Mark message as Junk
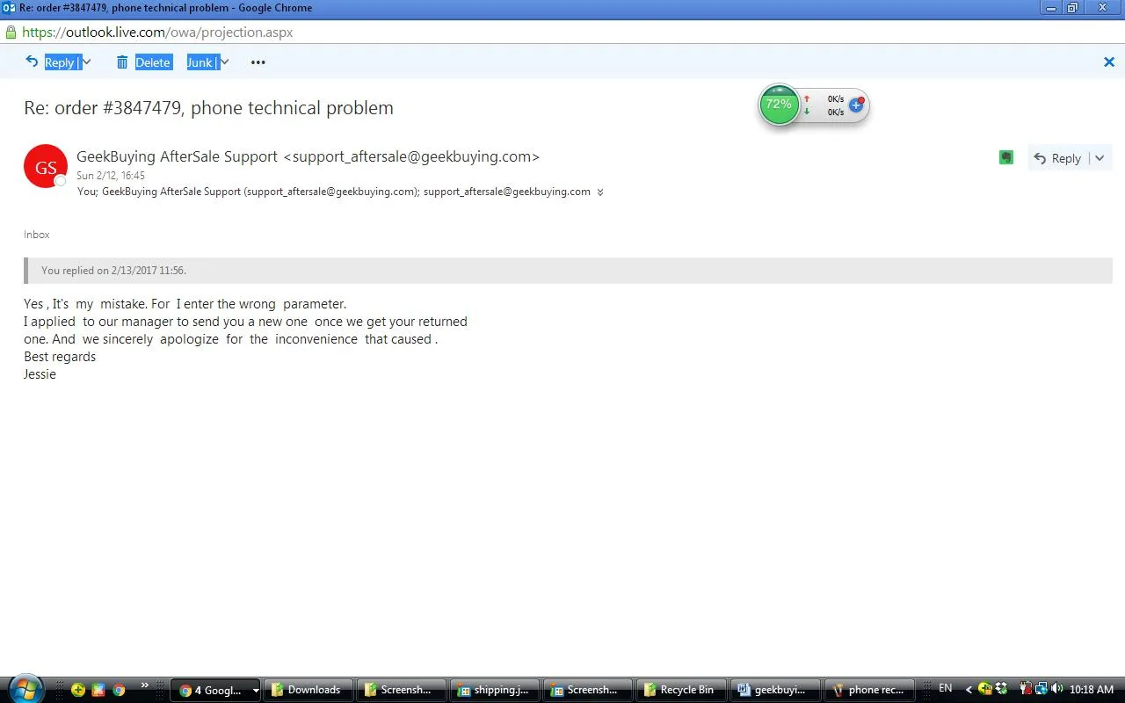Screen dimensions: 1125x703 [201, 62]
